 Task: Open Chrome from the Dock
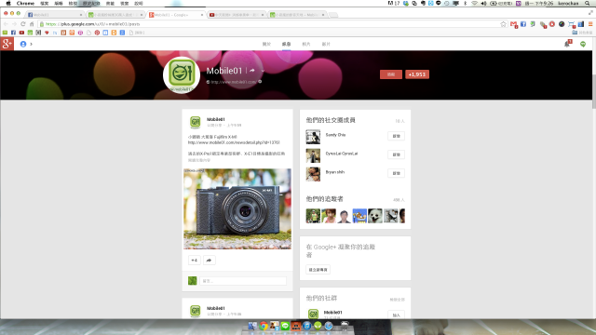pyautogui.click(x=263, y=326)
